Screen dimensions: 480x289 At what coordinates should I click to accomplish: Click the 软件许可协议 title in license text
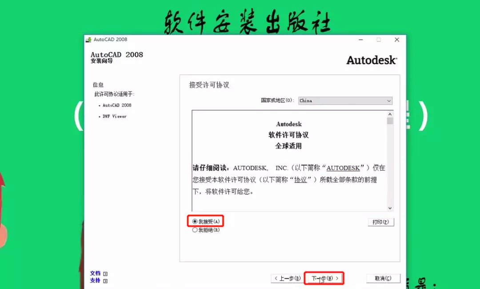tap(288, 135)
